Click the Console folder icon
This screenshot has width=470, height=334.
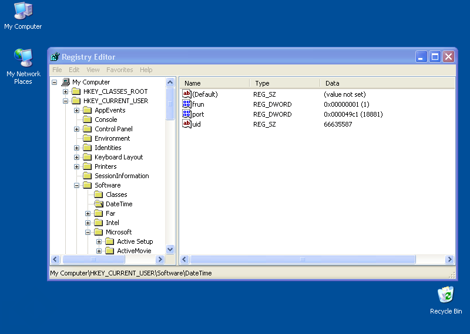tap(88, 120)
